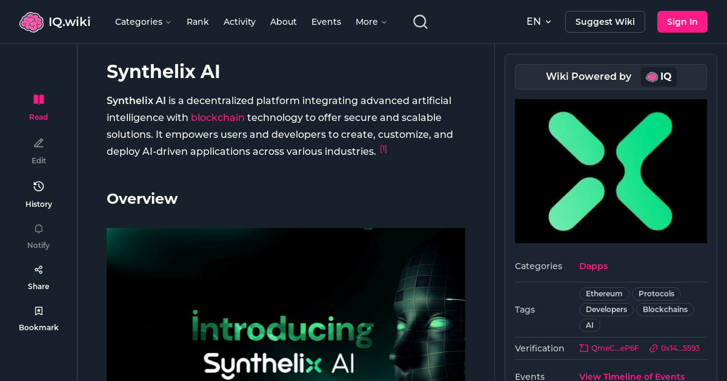
Task: View the page History
Action: 38,193
